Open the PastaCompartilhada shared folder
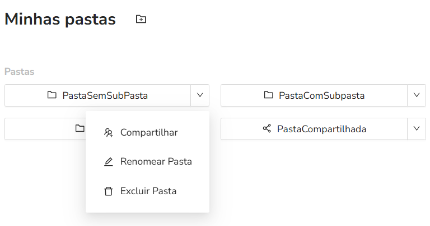This screenshot has width=430, height=226. click(x=321, y=129)
